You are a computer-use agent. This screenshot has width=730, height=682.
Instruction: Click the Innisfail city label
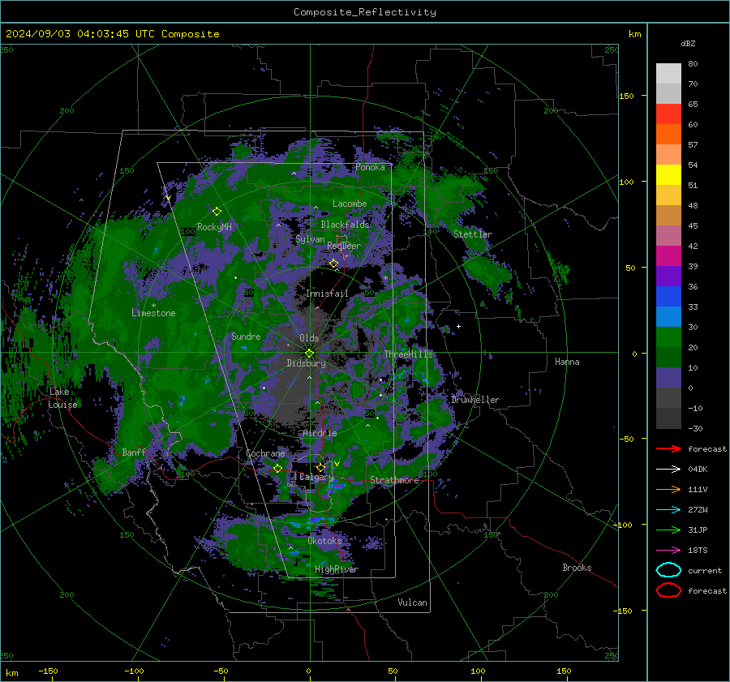point(327,294)
